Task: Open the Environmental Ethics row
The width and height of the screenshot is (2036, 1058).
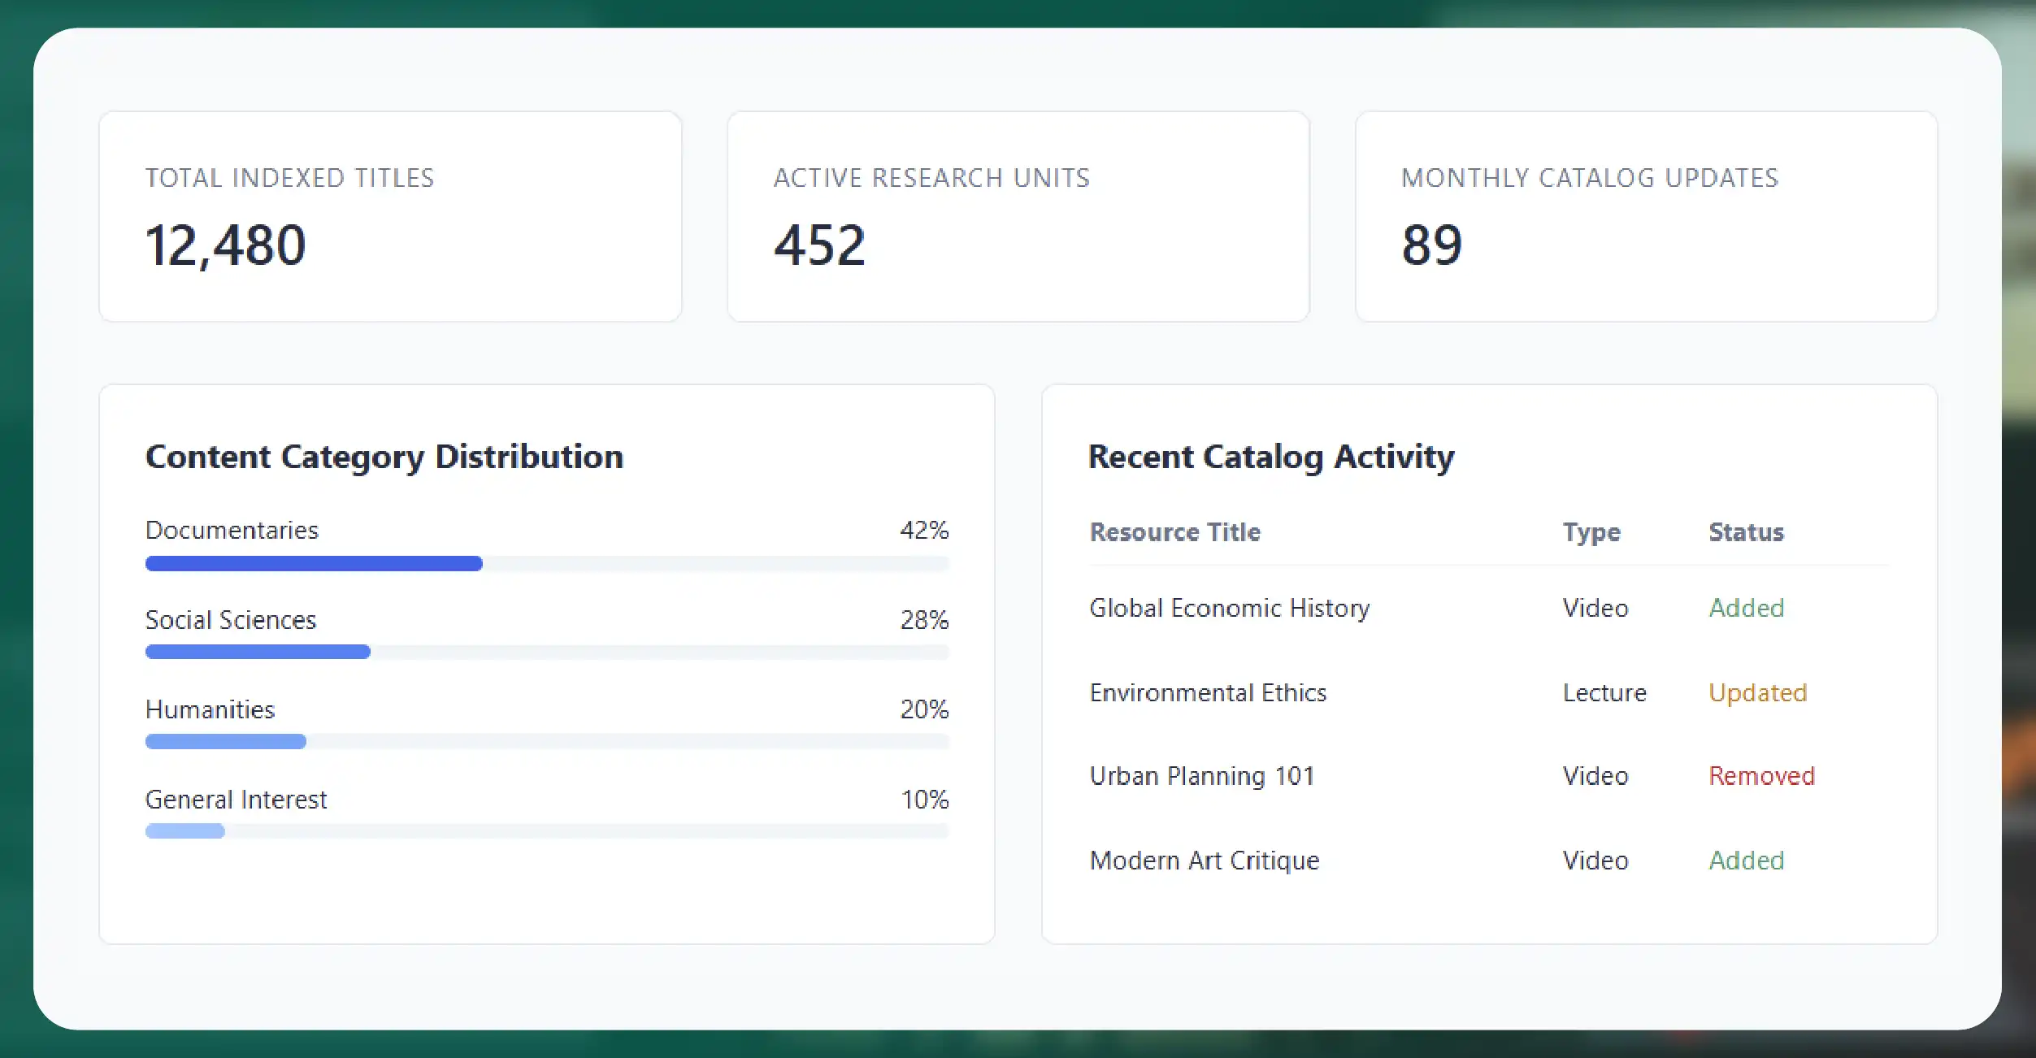Action: pyautogui.click(x=1489, y=692)
